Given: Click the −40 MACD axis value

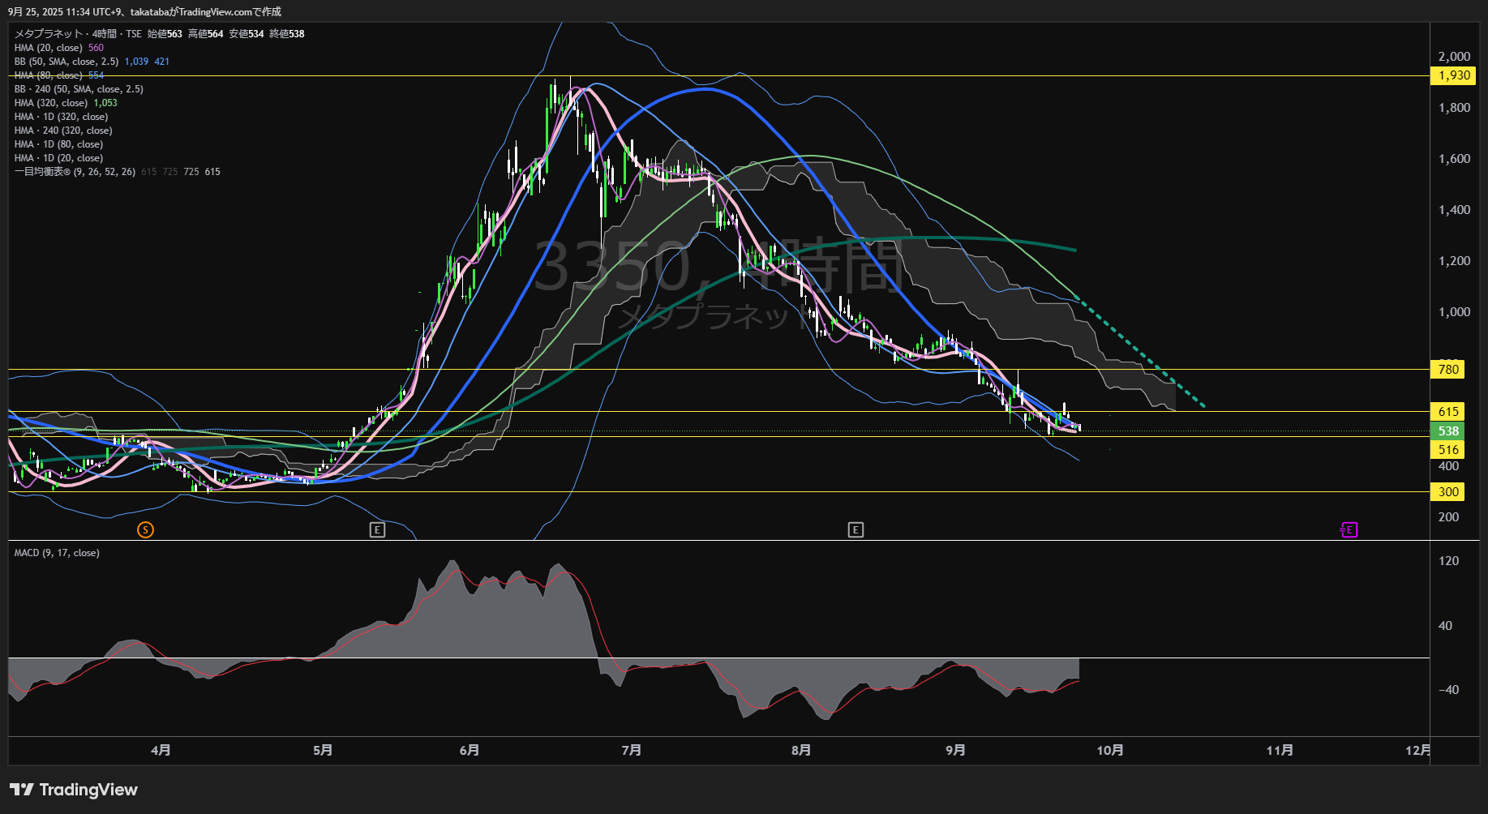Looking at the screenshot, I should click(1448, 690).
